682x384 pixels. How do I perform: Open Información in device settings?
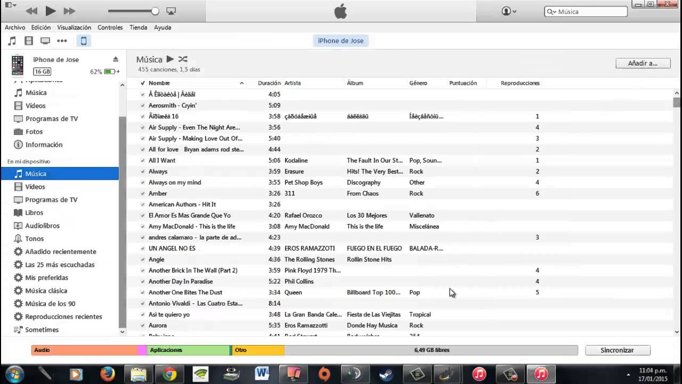[x=44, y=145]
